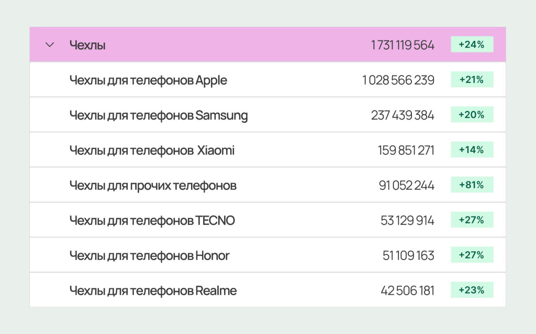Click the +27% badge for Honor

point(472,255)
